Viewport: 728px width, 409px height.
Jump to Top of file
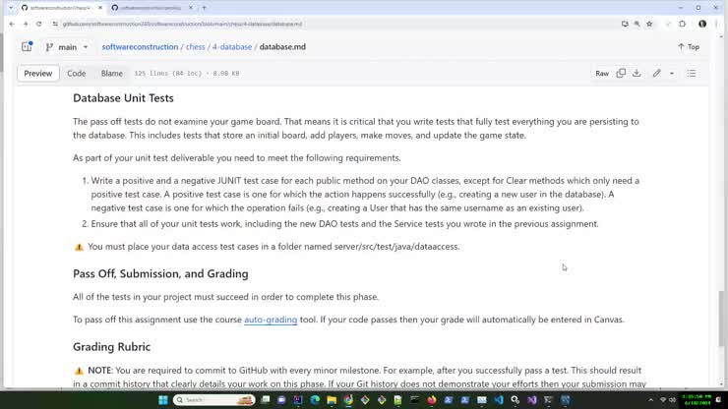point(689,47)
